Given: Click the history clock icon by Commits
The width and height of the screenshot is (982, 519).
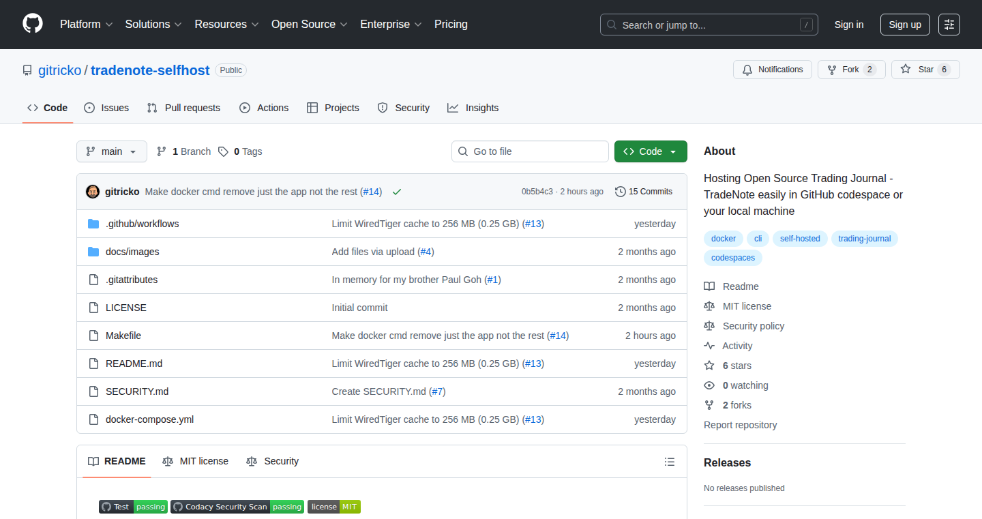Looking at the screenshot, I should tap(620, 192).
